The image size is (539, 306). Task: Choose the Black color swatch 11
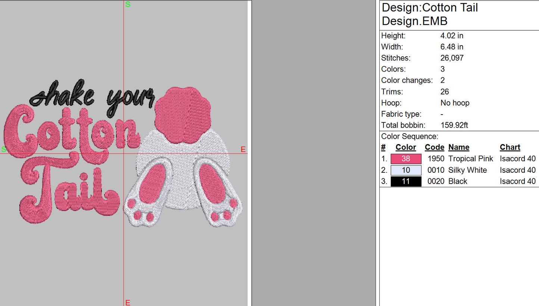406,181
